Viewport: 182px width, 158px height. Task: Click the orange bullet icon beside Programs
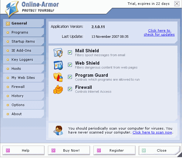(x=8, y=33)
